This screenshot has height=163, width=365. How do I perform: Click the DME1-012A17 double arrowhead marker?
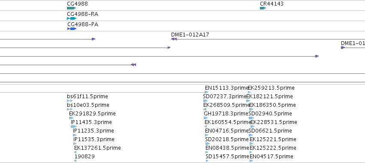click(x=174, y=39)
